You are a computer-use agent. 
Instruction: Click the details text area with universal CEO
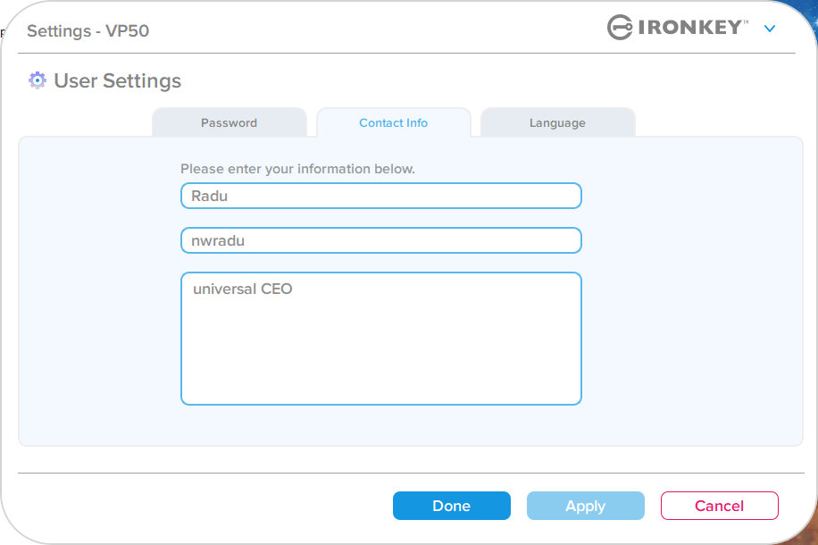point(380,339)
